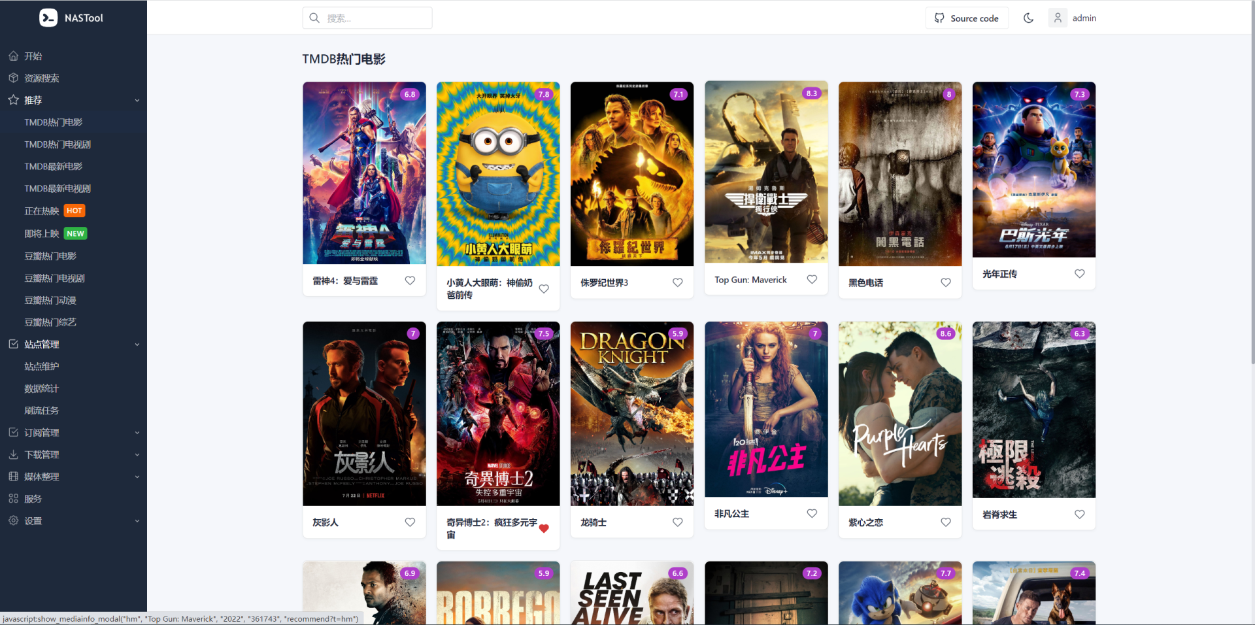Click the download icon beside 下载管理
Viewport: 1255px width, 625px height.
(x=13, y=454)
